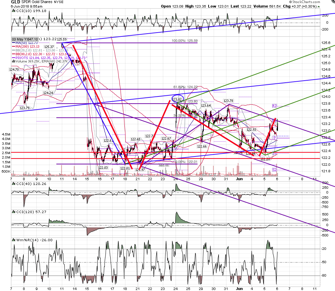This screenshot has height=291, width=335.
Task: Click the blue ellipse around 123.82
Action: [177, 98]
